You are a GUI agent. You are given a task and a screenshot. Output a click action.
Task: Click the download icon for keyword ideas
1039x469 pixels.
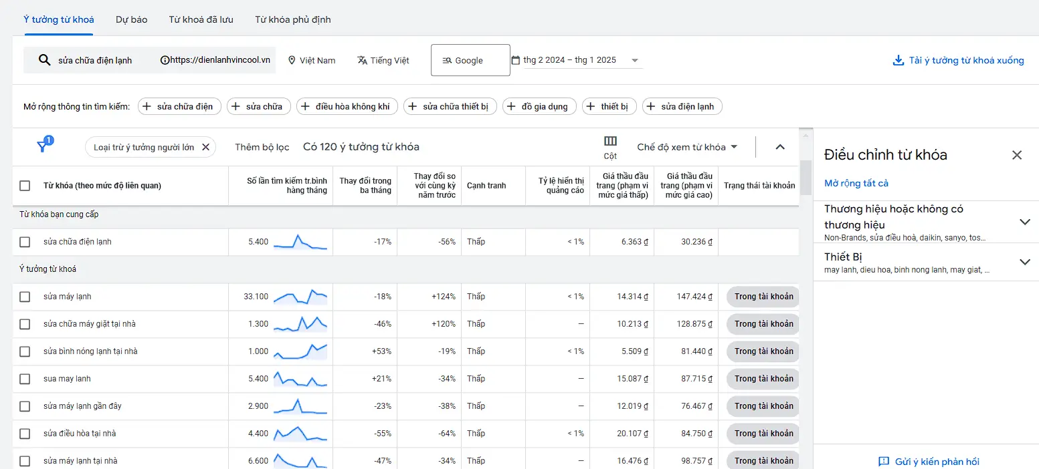tap(899, 60)
